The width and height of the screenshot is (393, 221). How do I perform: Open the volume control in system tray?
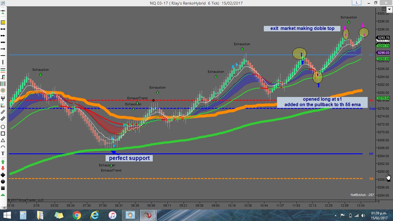[363, 216]
